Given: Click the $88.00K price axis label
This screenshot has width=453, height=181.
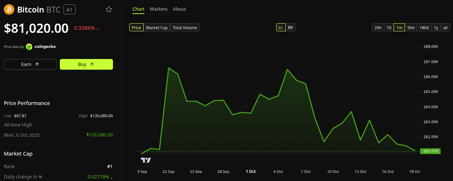Looking at the screenshot, I should (431, 46).
